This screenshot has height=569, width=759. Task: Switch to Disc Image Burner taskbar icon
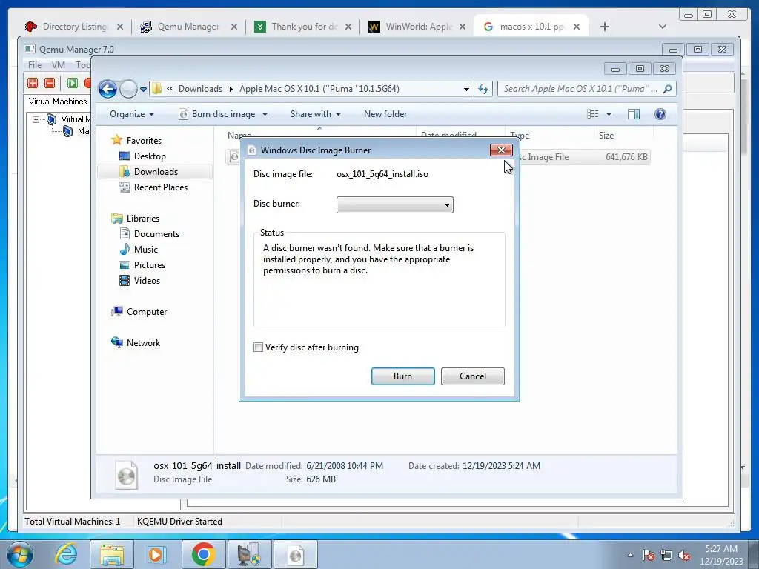click(296, 554)
